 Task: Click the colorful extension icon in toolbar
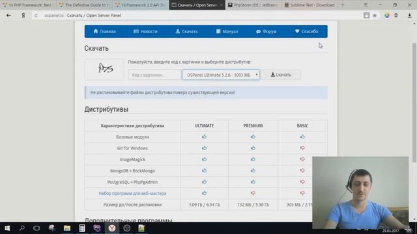pos(387,16)
